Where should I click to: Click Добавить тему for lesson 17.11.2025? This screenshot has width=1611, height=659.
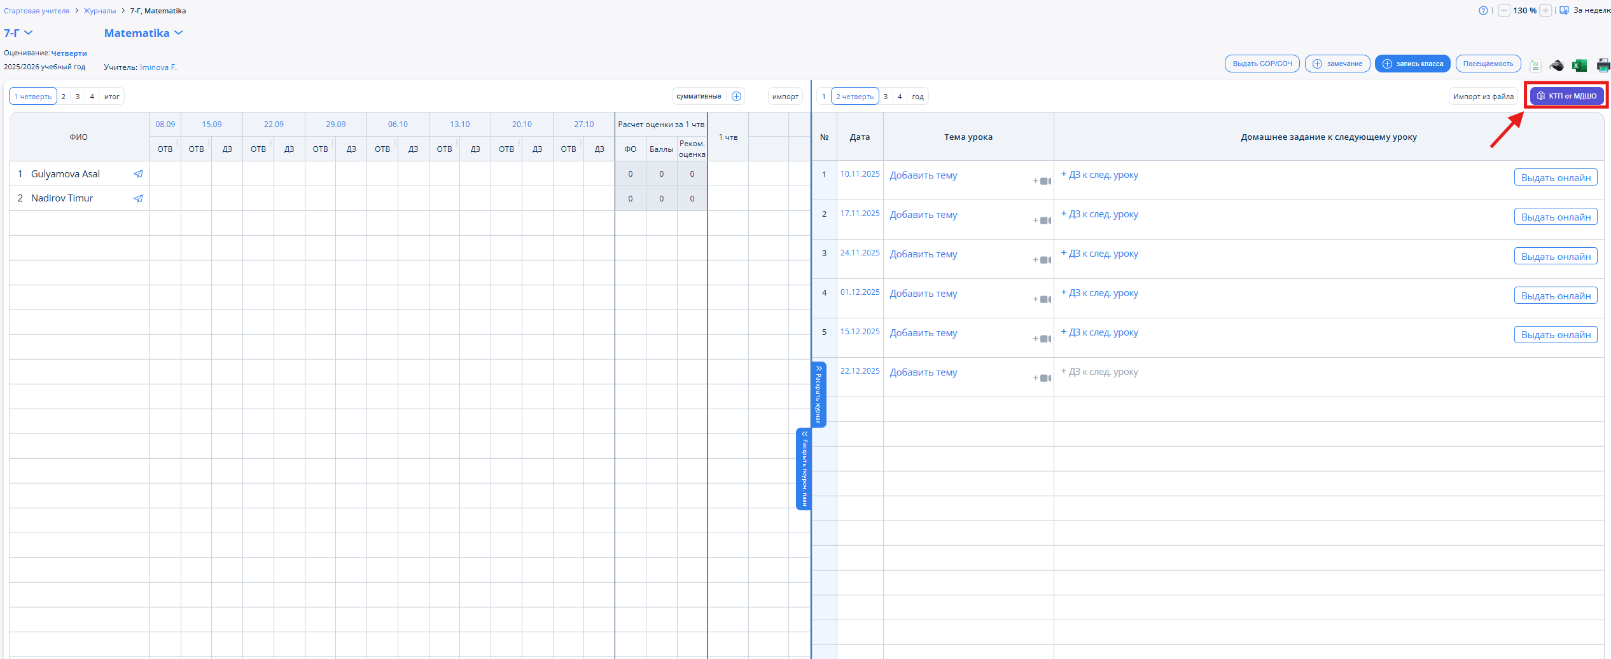[923, 215]
